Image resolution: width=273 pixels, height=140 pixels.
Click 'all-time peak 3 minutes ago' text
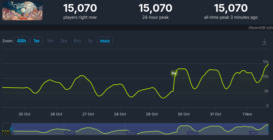pyautogui.click(x=231, y=18)
